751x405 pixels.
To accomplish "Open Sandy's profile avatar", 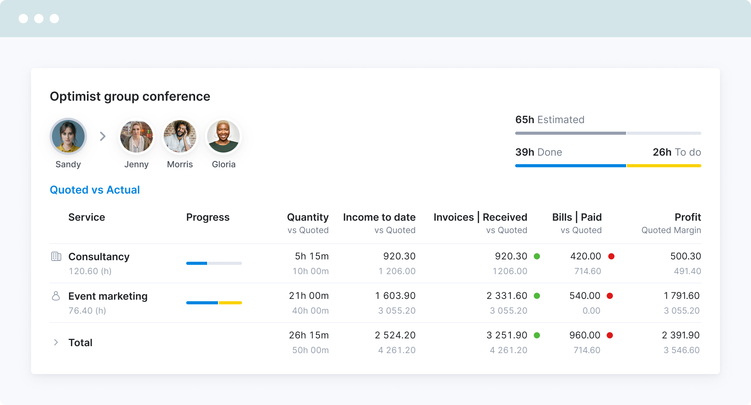I will click(x=68, y=136).
